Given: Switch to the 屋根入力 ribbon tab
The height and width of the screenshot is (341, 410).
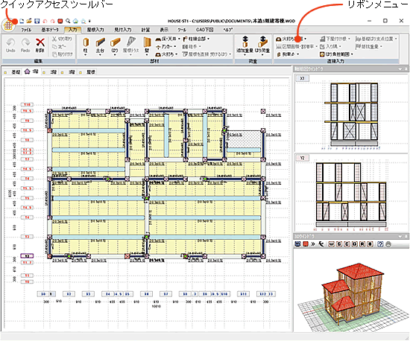Looking at the screenshot, I should [95, 30].
